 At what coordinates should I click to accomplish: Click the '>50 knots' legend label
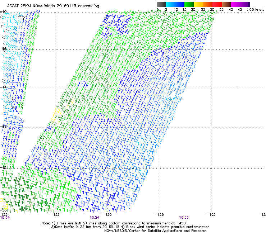tap(256, 9)
